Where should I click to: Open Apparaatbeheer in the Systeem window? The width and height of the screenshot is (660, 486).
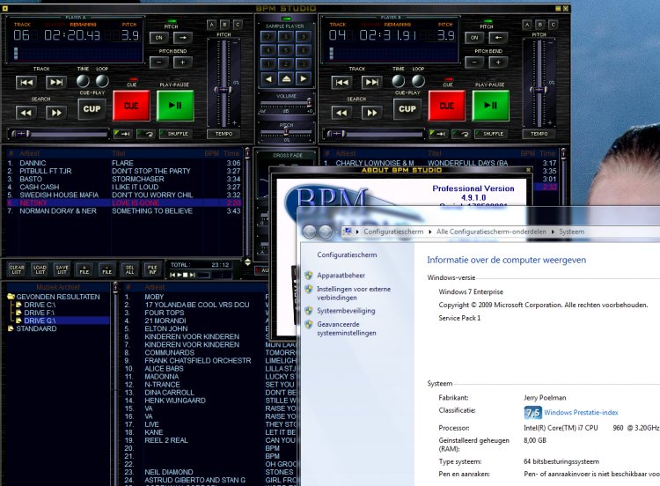point(341,276)
